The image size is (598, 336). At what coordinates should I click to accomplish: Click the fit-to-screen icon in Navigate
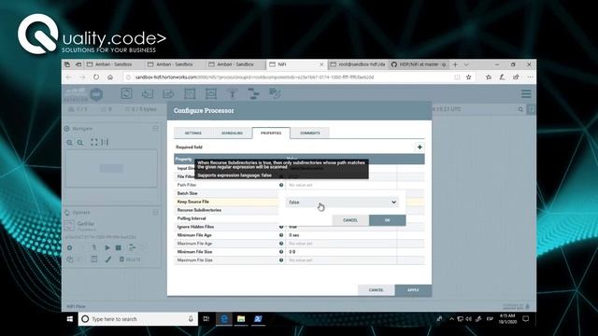[93, 142]
